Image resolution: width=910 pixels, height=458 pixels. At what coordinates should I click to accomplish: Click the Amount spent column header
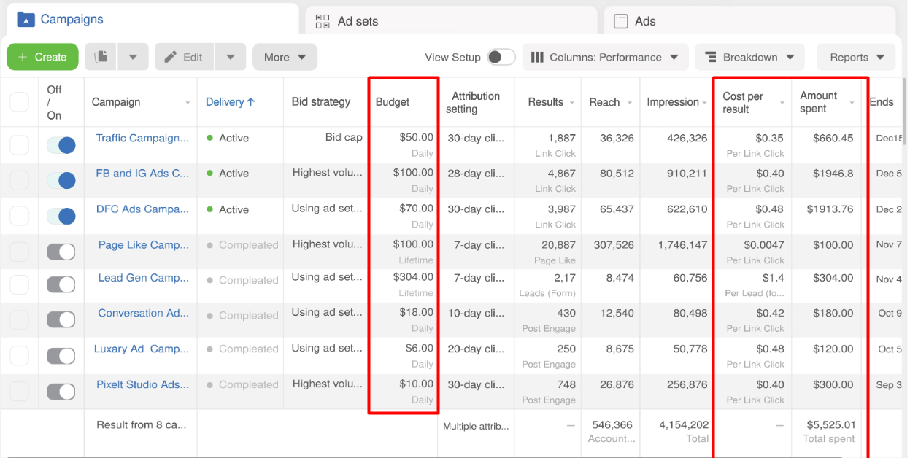tap(819, 102)
